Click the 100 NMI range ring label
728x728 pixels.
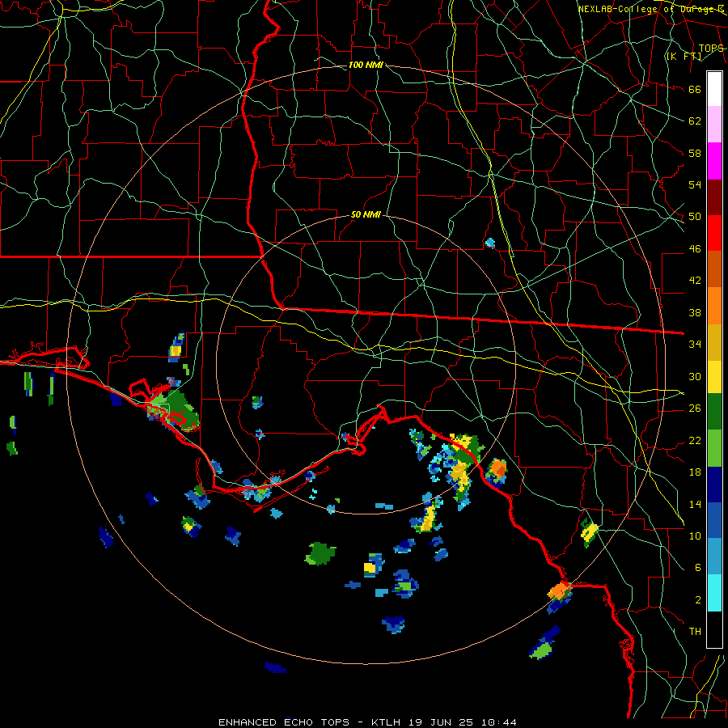coord(366,65)
